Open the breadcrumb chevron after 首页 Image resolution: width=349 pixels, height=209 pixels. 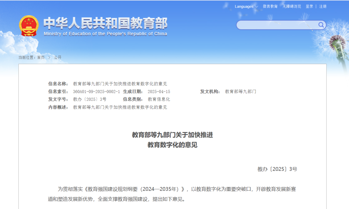pos(48,57)
